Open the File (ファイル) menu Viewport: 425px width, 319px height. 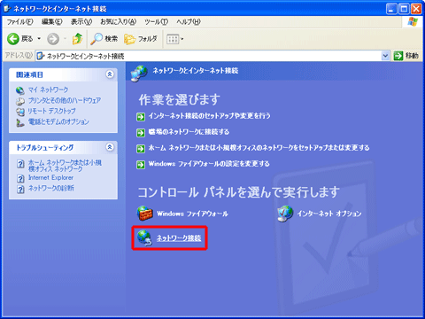(19, 21)
